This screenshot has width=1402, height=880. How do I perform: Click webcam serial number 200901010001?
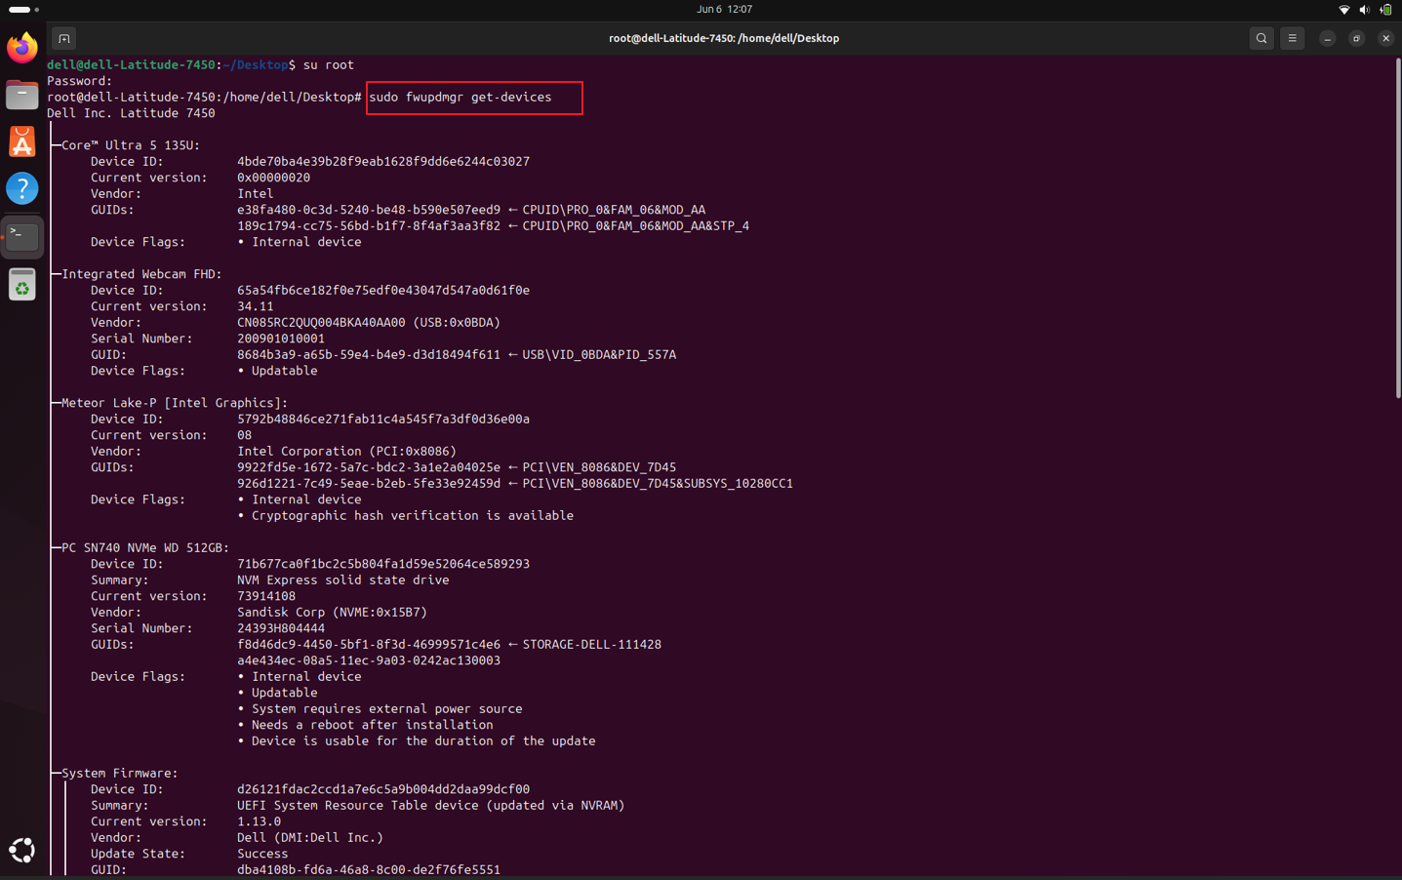pos(281,339)
